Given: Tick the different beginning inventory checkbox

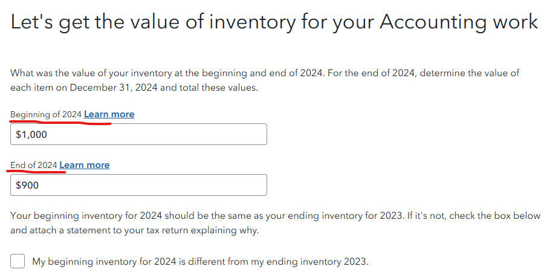Looking at the screenshot, I should point(18,261).
